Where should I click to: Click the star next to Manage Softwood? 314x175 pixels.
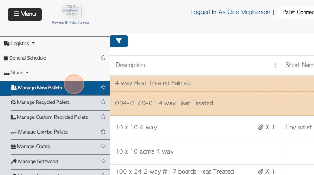103,161
